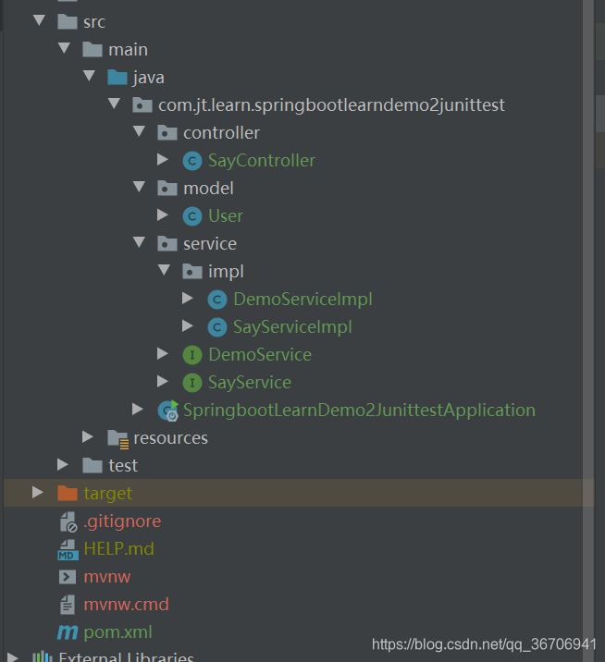The image size is (605, 662).
Task: Select the SayController file name
Action: point(262,161)
